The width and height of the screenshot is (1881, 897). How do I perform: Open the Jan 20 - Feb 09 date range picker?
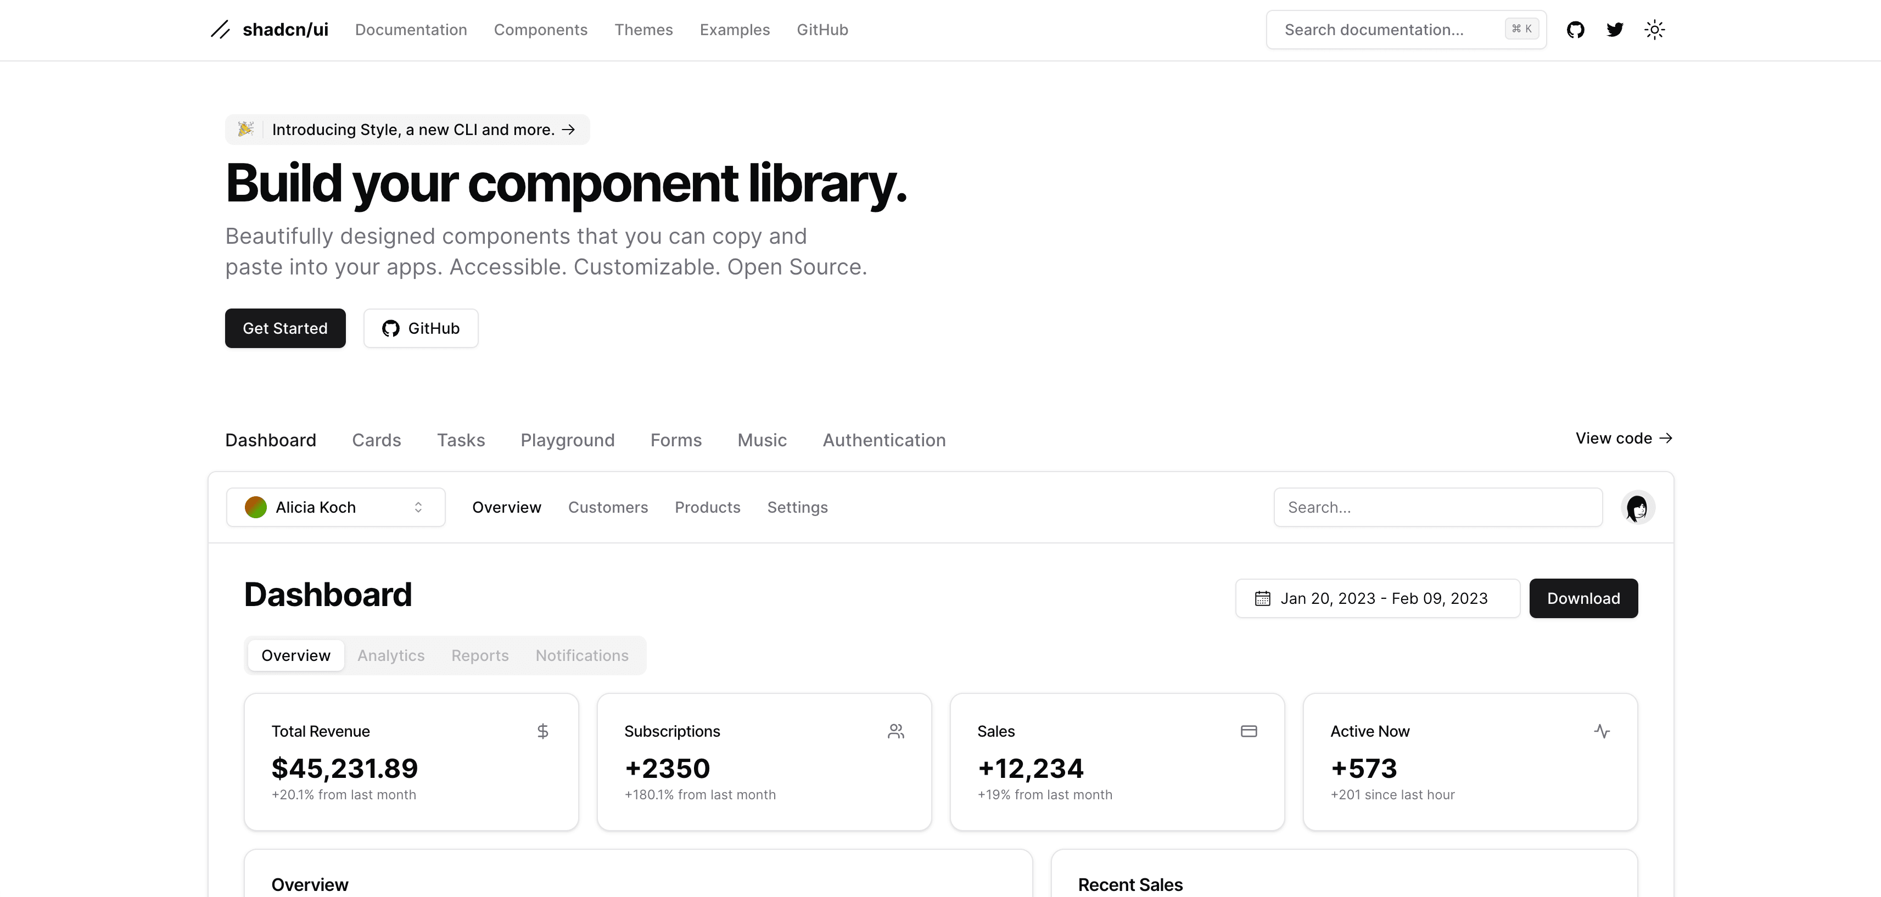coord(1378,598)
